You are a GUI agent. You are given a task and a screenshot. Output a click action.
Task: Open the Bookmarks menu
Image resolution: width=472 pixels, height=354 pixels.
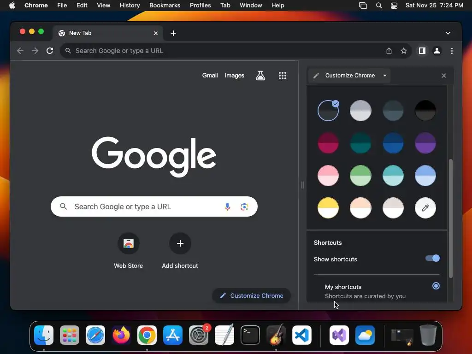click(165, 6)
